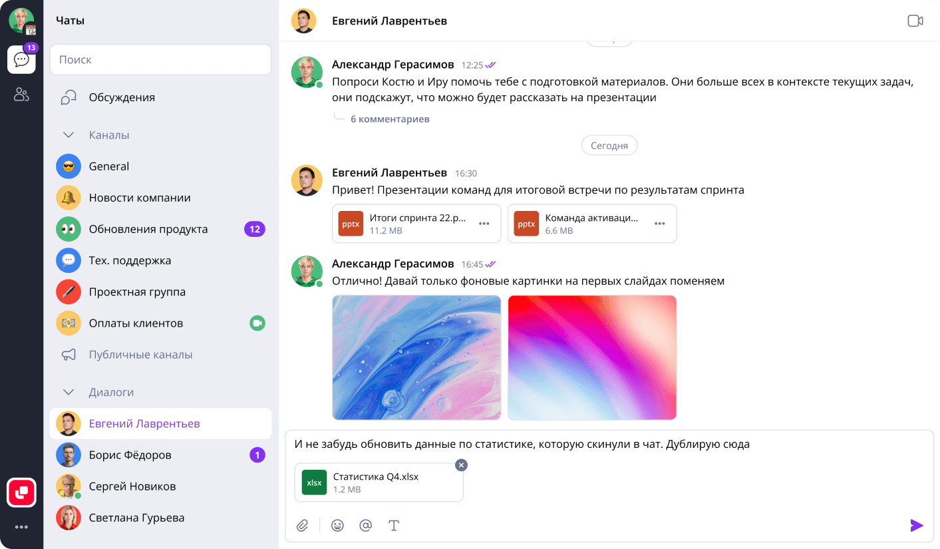Open the text formatting T icon
940x549 pixels.
[394, 526]
